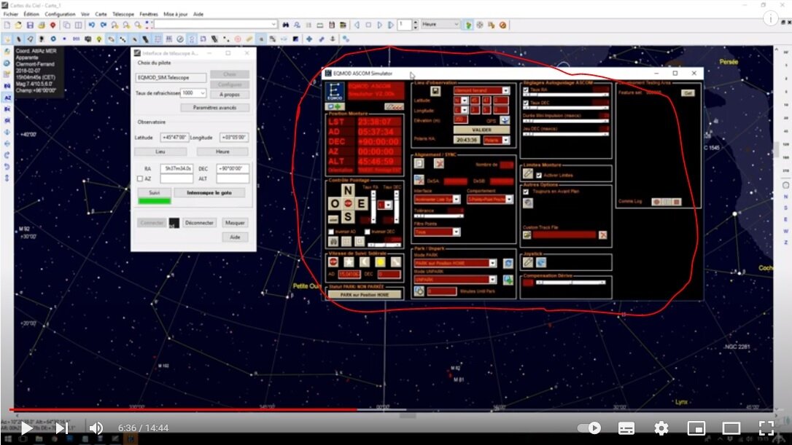
Task: Toggle Inverser AD checkbox
Action: point(331,232)
